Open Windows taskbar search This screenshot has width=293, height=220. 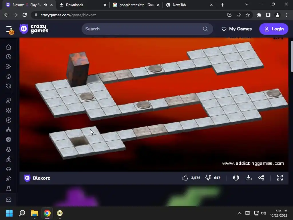coord(22,213)
